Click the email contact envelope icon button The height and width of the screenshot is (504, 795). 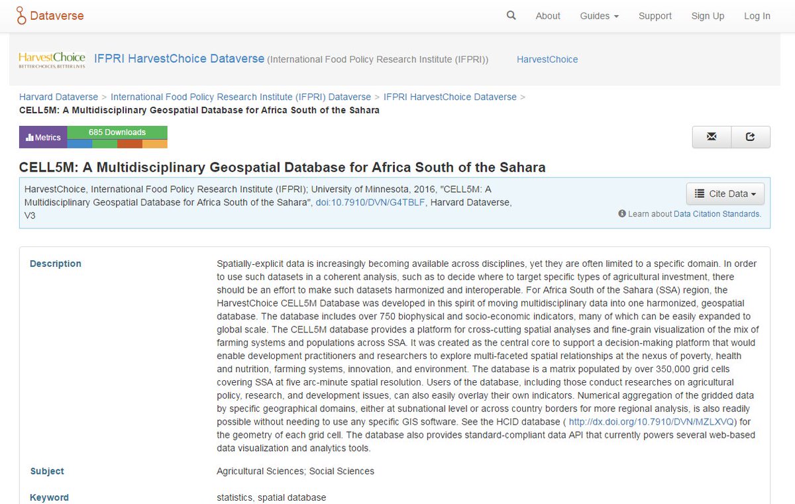pos(712,137)
